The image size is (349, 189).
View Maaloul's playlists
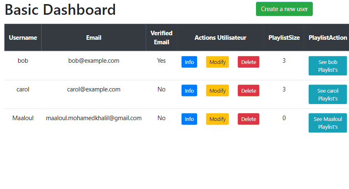[328, 123]
